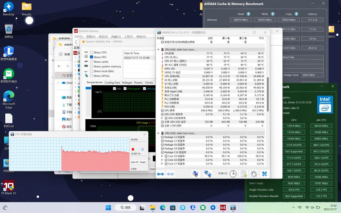Collapse the first CPU [#0] Intel Core sensor group
The image size is (341, 213).
point(159,50)
